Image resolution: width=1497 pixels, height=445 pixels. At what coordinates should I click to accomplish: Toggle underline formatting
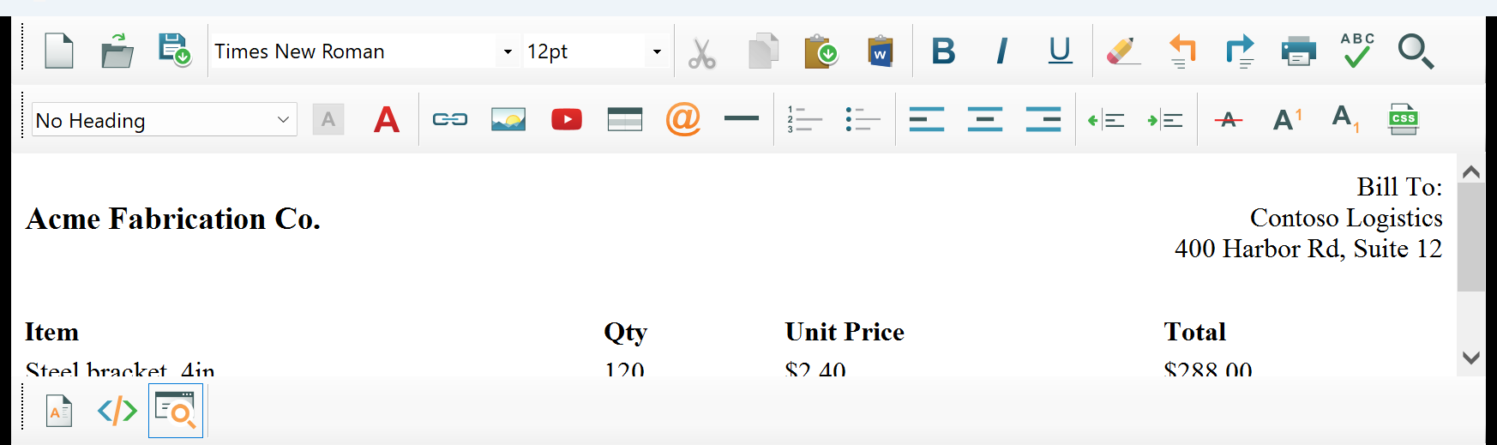point(1061,51)
